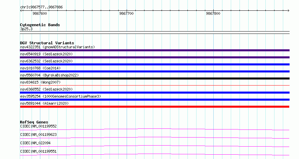Image resolution: width=299 pixels, height=159 pixels.
Task: Click the right arrow of the coordinate ruler
Action: 288,11
